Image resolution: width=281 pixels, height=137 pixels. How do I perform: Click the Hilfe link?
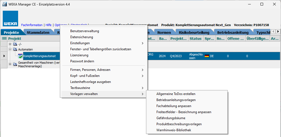coord(48,25)
